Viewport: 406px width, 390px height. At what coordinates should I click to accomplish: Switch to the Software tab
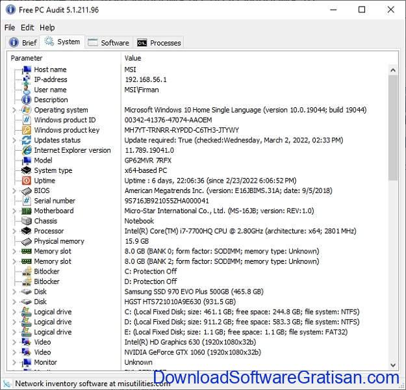point(108,42)
